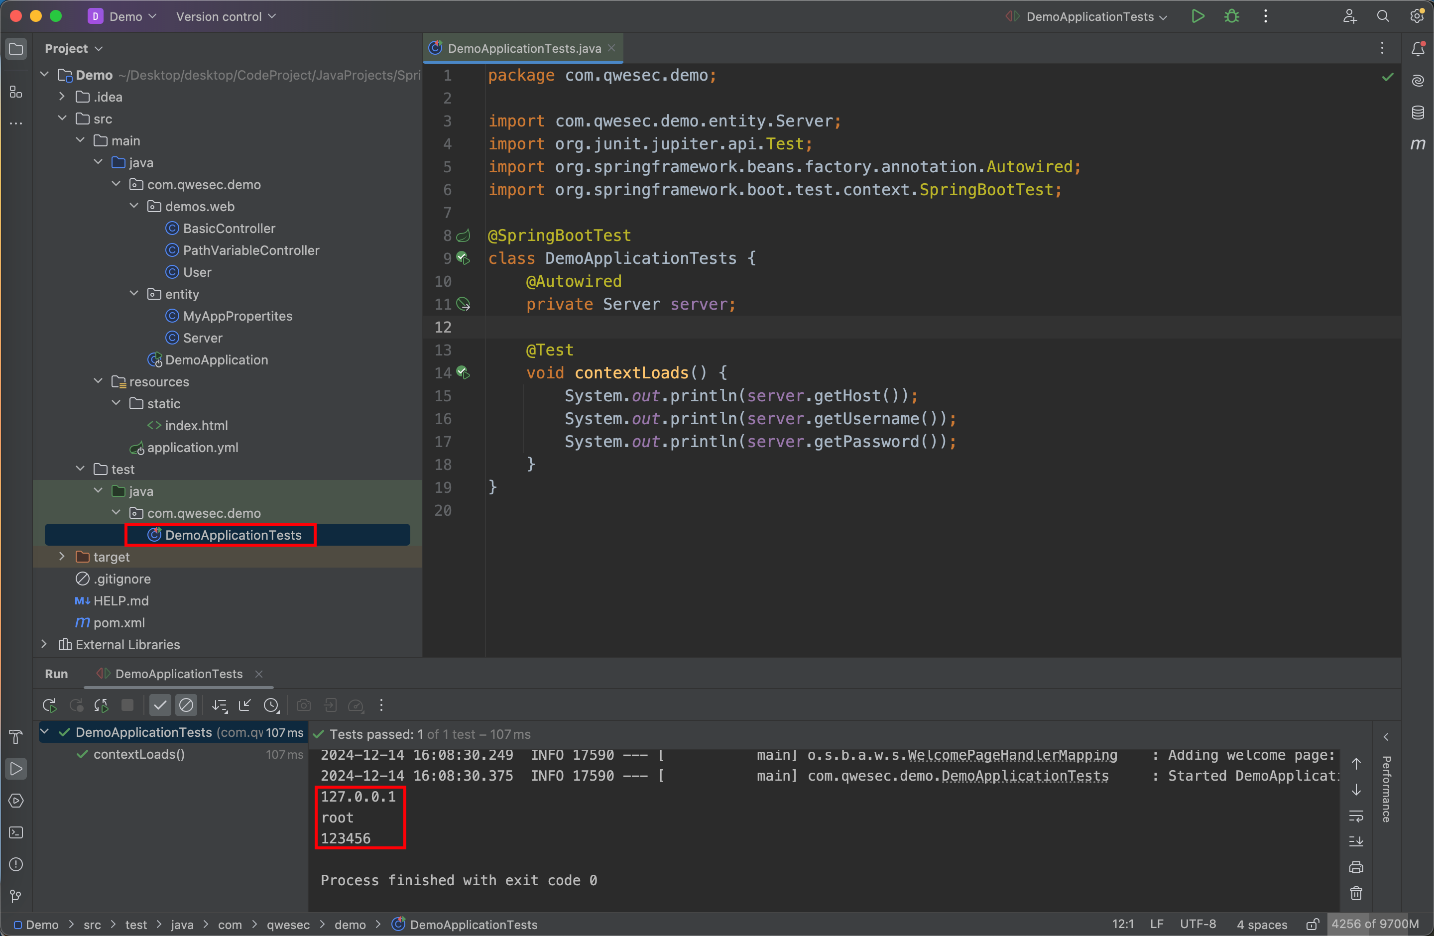Image resolution: width=1434 pixels, height=936 pixels.
Task: Toggle scroll to end of console
Action: (1356, 841)
